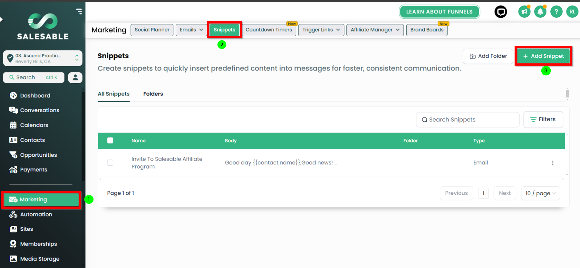Open the location switcher Ascend Practice
This screenshot has width=580, height=268.
point(43,58)
